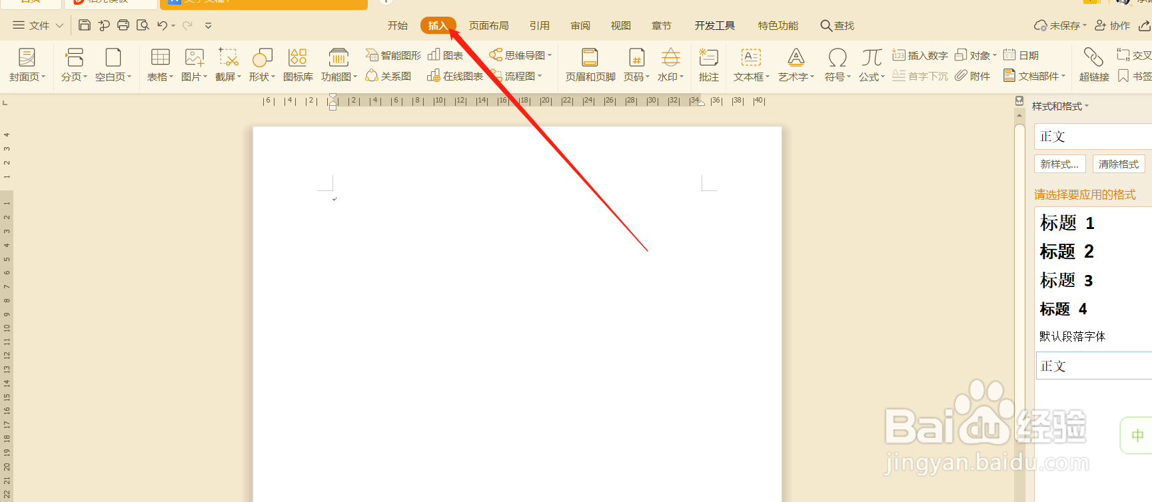Open the Table (表格) insert tool
Viewport: 1152px width, 502px height.
(x=160, y=65)
